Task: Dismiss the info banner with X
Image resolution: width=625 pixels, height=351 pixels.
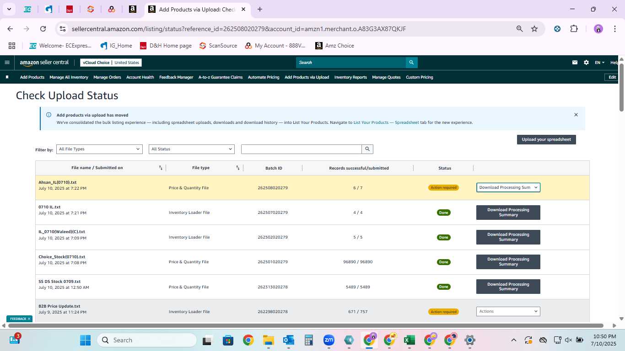Action: 576,115
